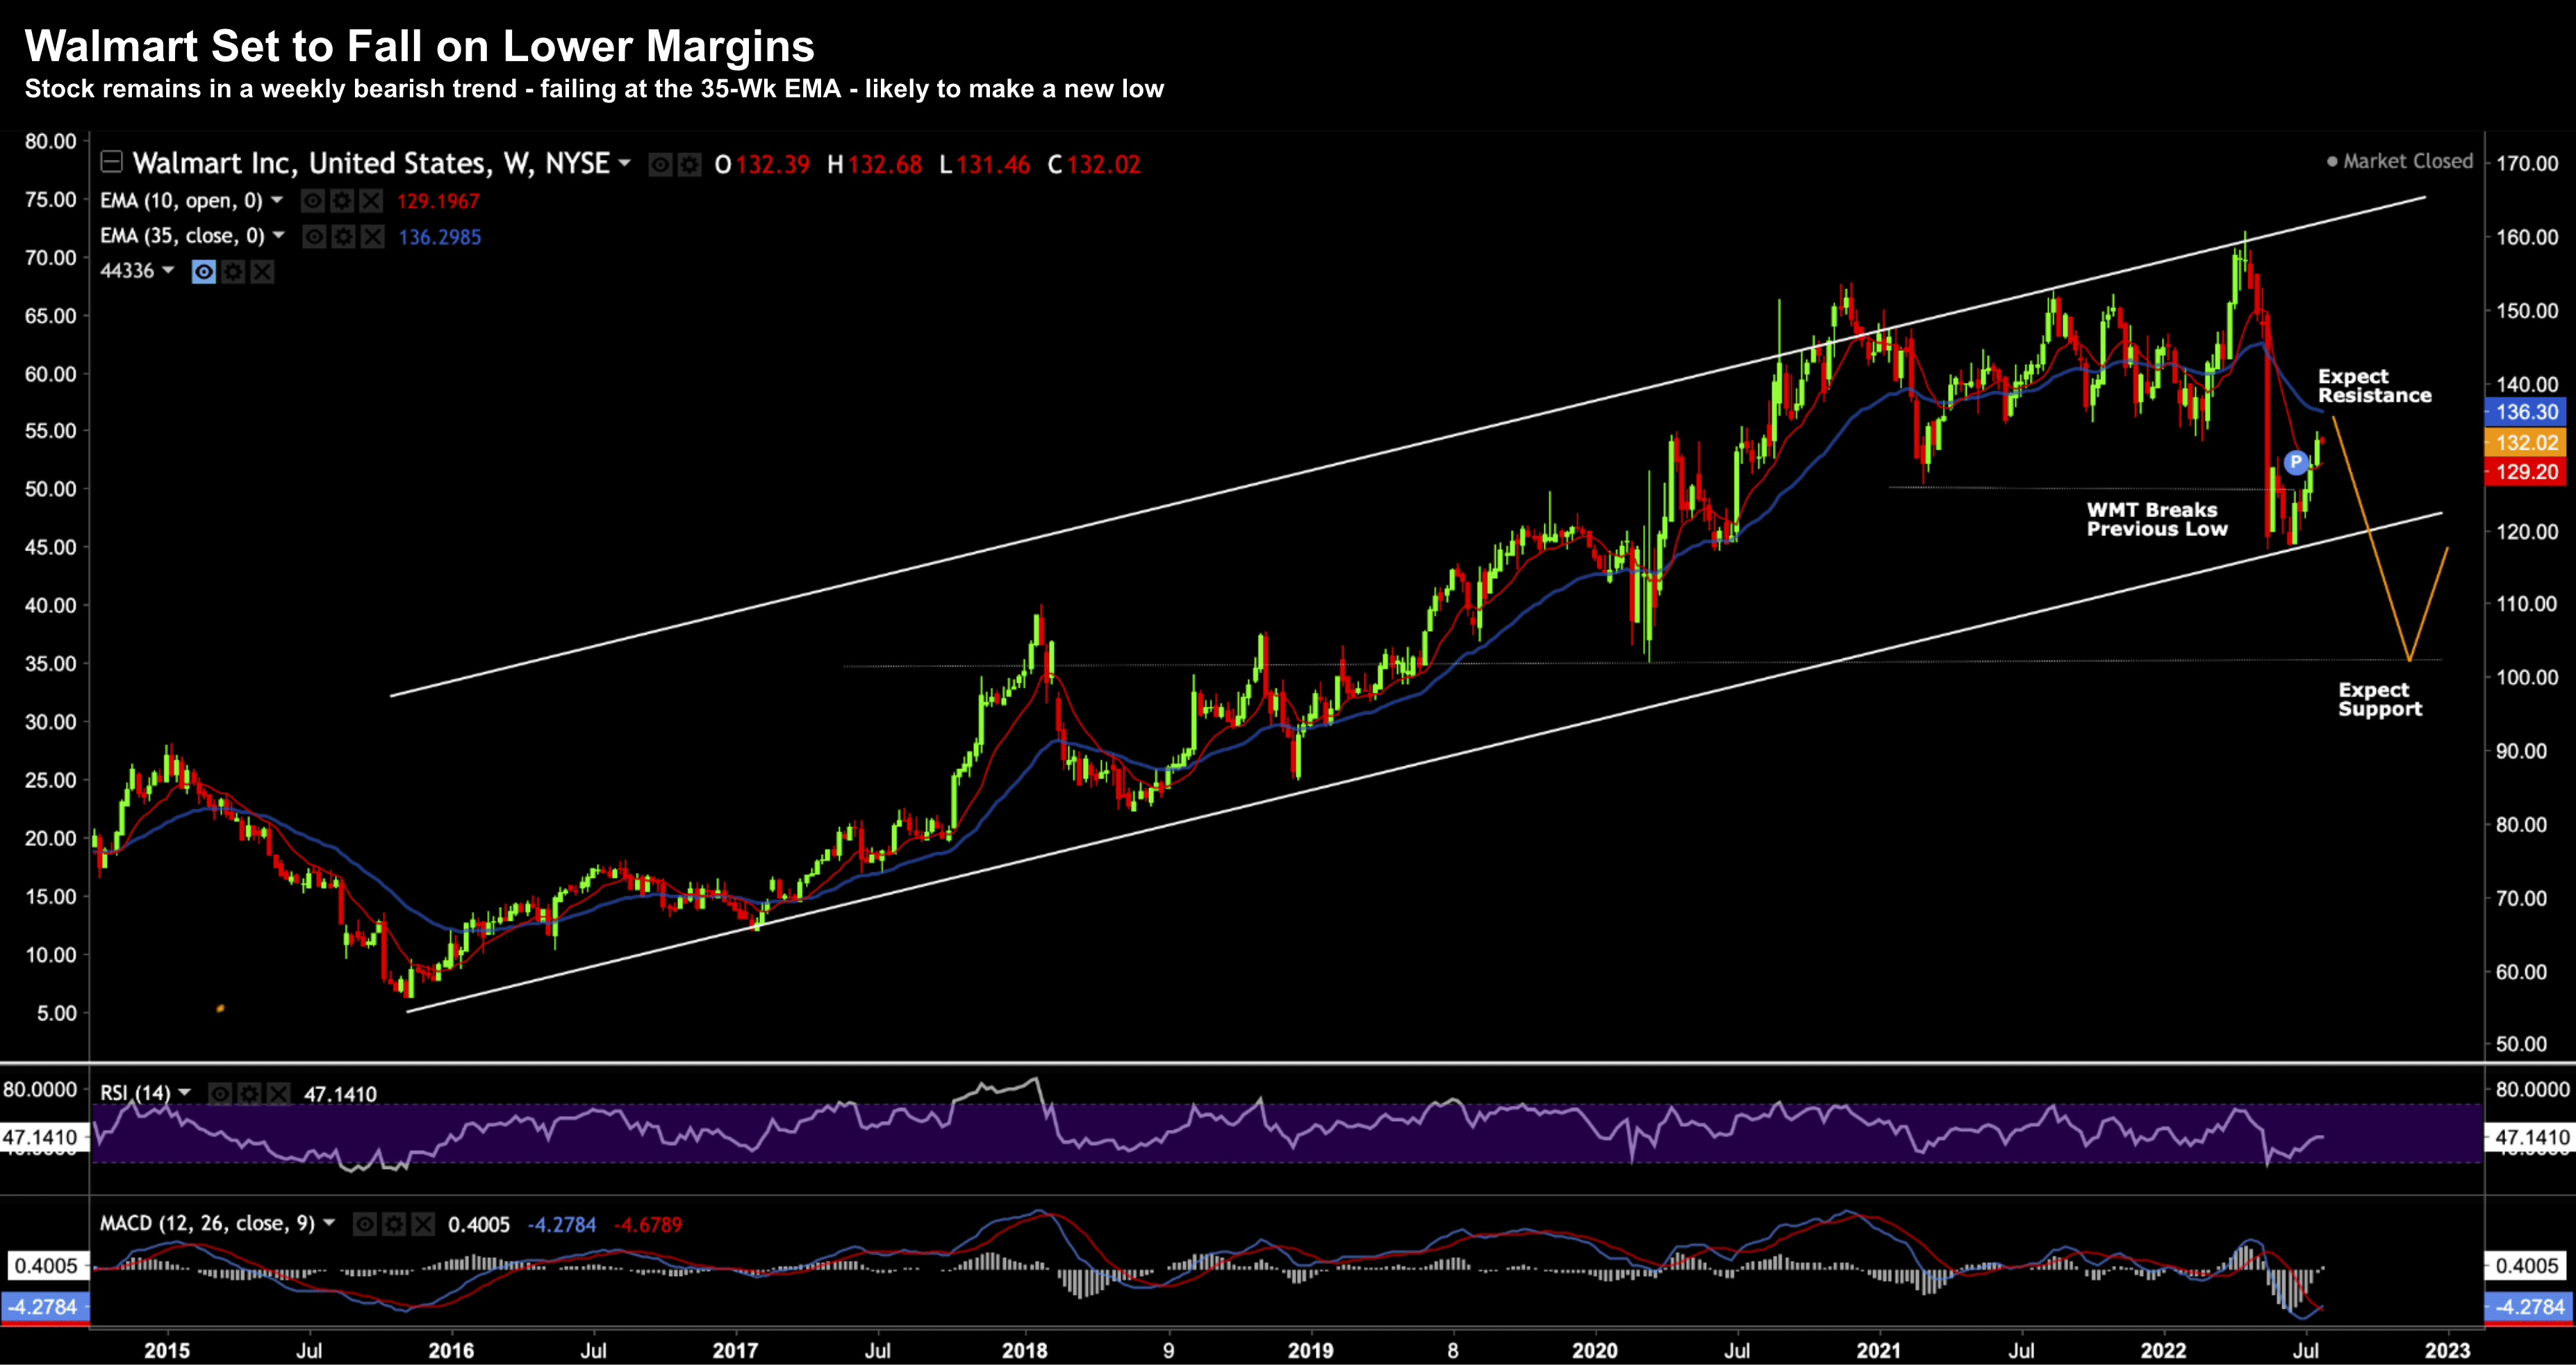Image resolution: width=2576 pixels, height=1365 pixels.
Task: Remove the EMA 35 indicator with X
Action: [372, 236]
